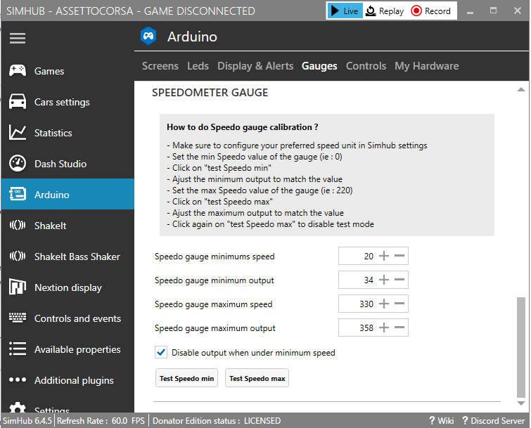Image resolution: width=531 pixels, height=428 pixels.
Task: Increase Speedo gauge minimums speed value
Action: 384,257
